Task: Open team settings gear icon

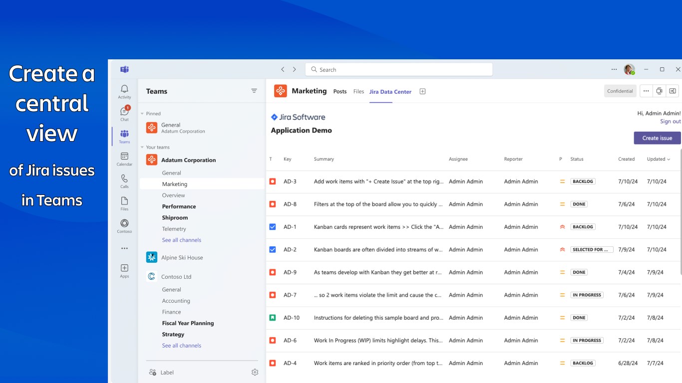Action: 255,372
